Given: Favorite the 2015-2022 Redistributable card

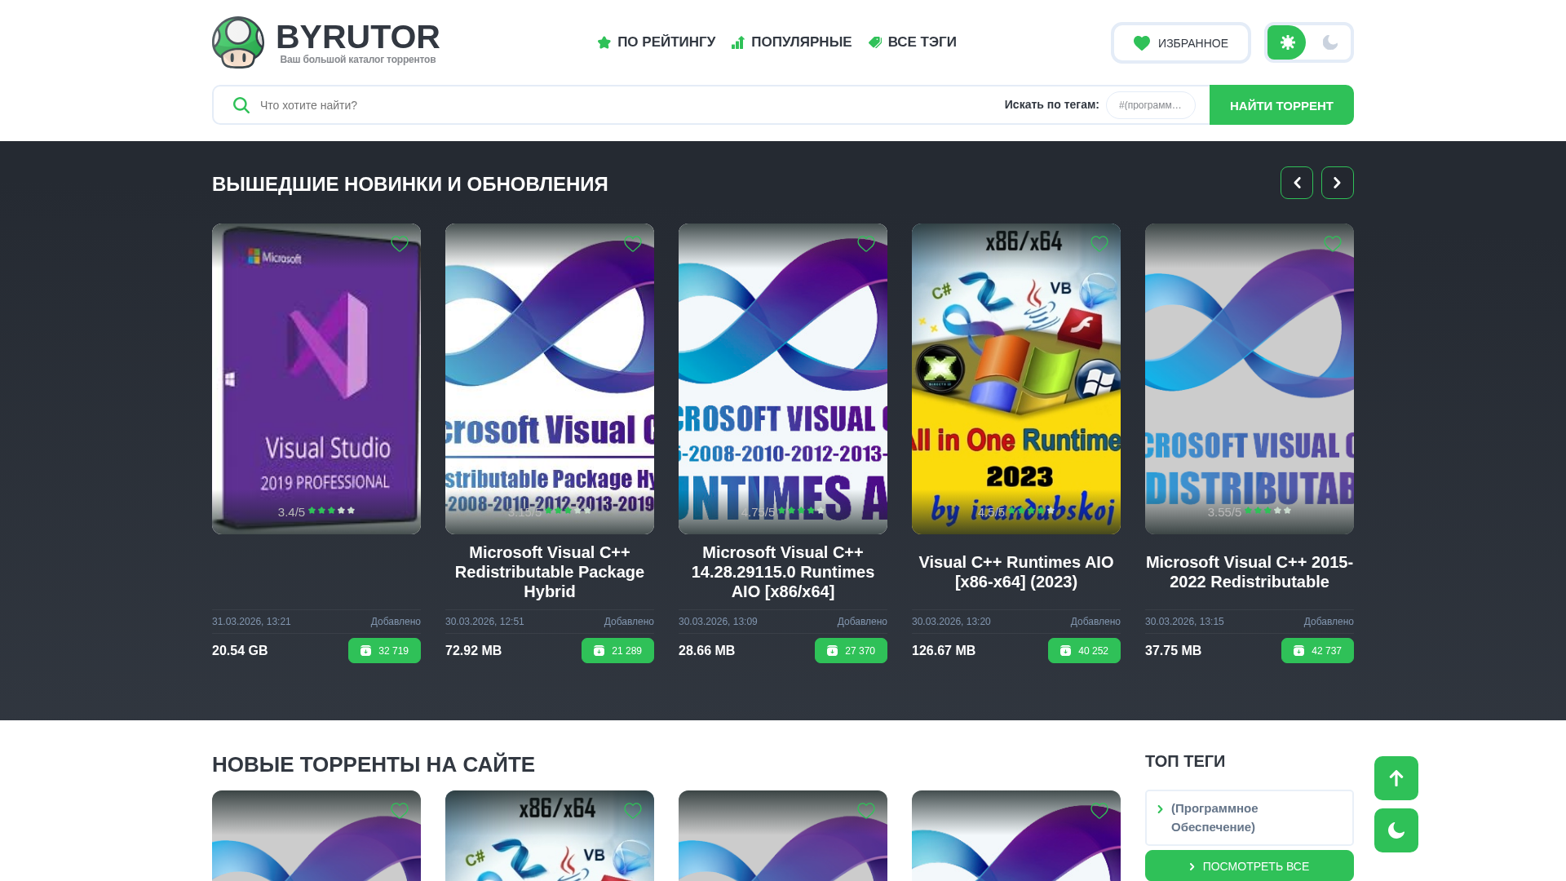Looking at the screenshot, I should click(x=1333, y=244).
